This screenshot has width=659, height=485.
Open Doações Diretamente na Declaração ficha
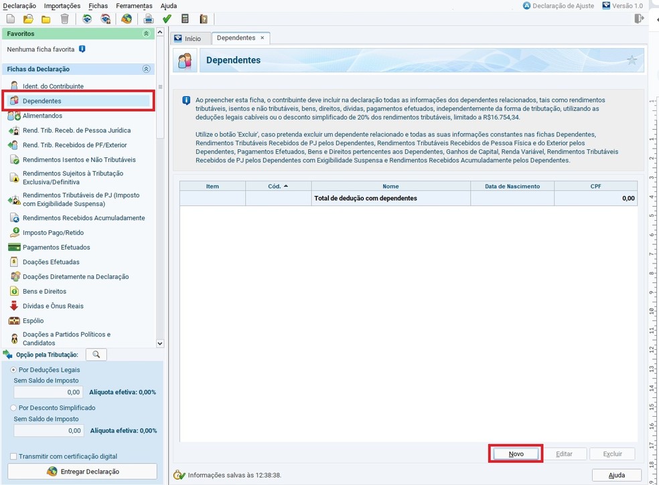click(x=76, y=277)
